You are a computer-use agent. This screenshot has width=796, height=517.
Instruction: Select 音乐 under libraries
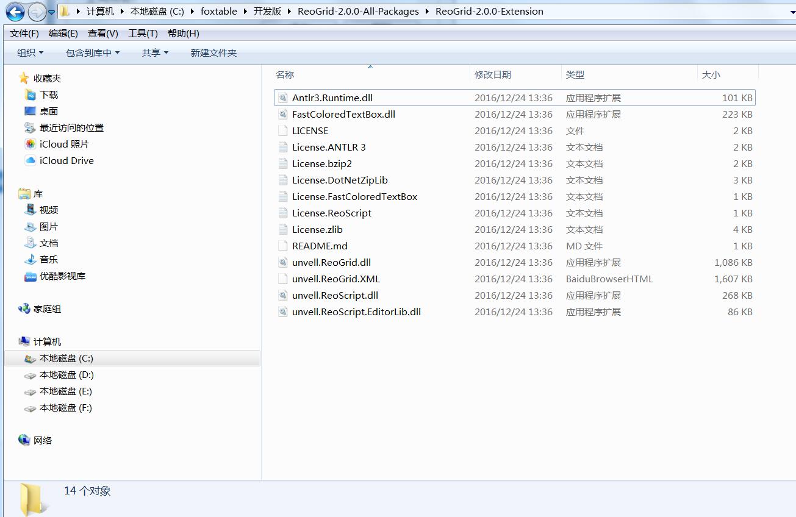click(x=49, y=259)
